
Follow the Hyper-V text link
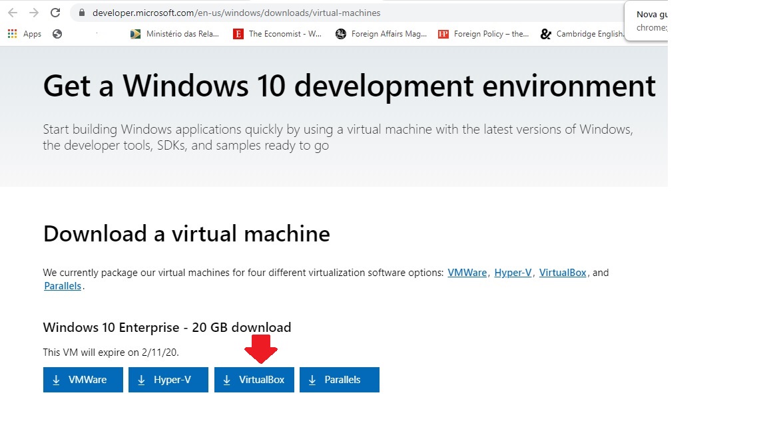tap(513, 273)
